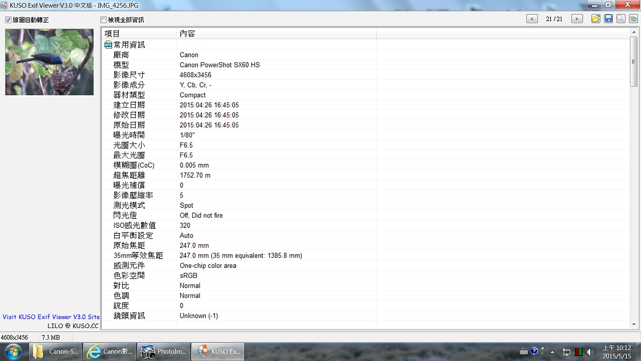
Task: Select the 影像成分 row
Action: (x=366, y=85)
